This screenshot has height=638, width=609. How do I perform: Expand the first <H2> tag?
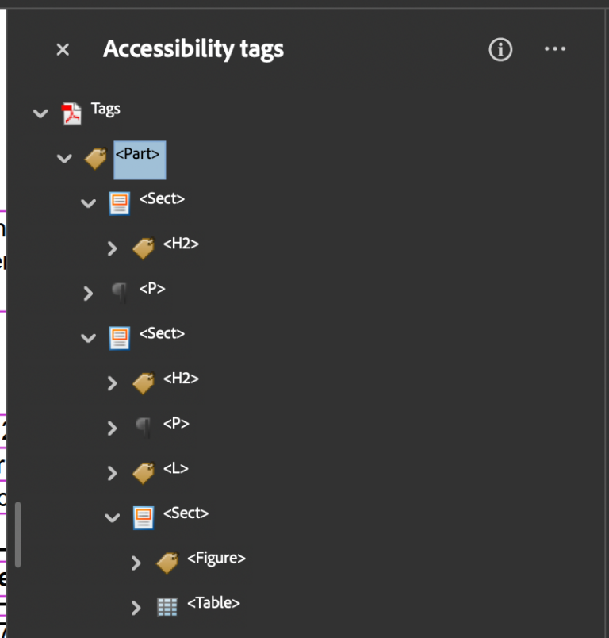click(x=112, y=248)
